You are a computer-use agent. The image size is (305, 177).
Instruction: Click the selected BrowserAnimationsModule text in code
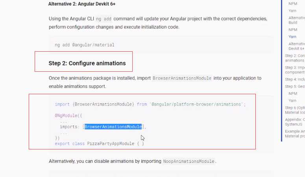click(x=113, y=127)
